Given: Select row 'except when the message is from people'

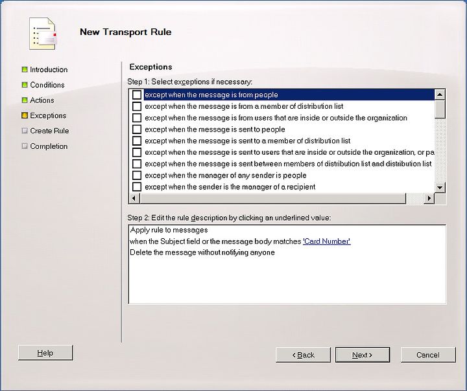Looking at the screenshot, I should 289,95.
